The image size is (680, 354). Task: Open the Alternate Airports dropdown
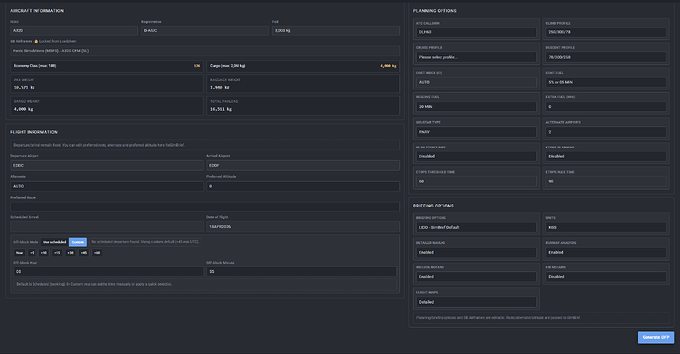pyautogui.click(x=606, y=132)
